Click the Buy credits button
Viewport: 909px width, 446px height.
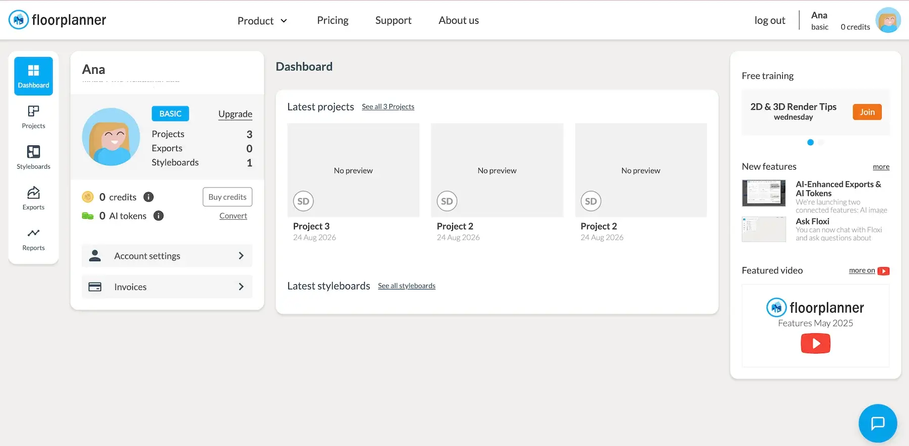click(227, 197)
